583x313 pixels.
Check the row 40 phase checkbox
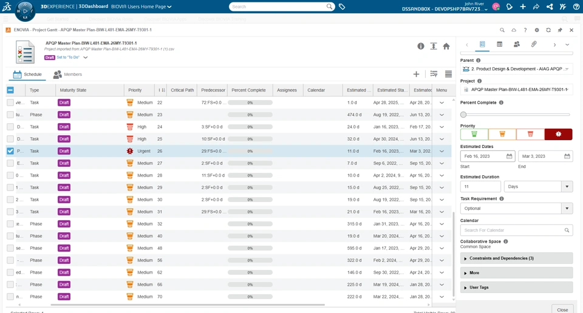pos(10,236)
